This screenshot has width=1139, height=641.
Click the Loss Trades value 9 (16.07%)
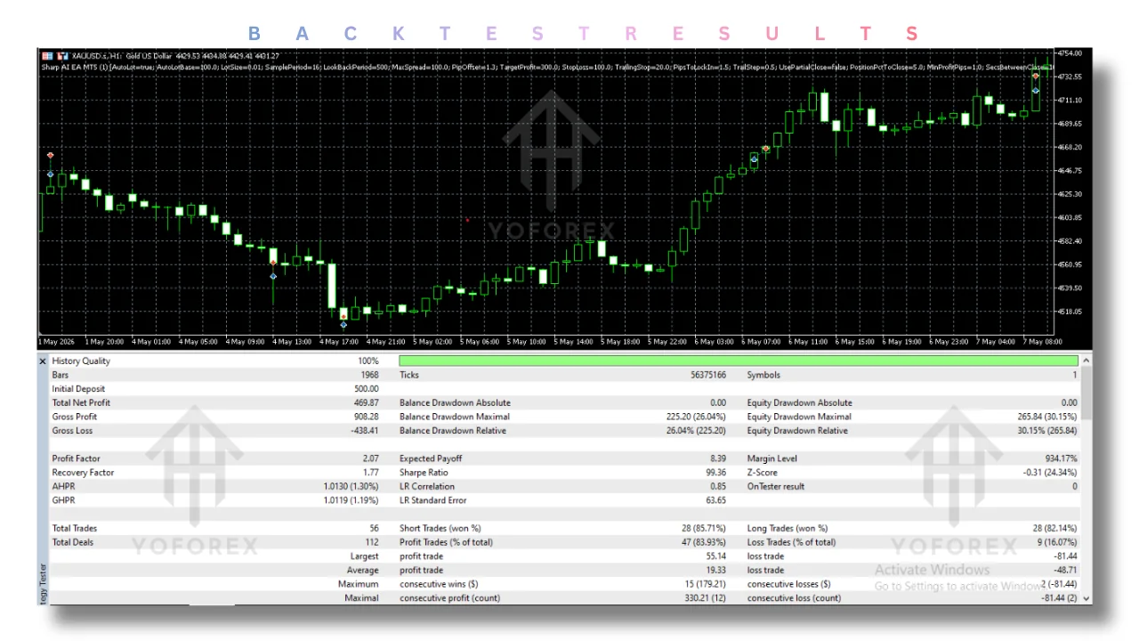pyautogui.click(x=1056, y=542)
